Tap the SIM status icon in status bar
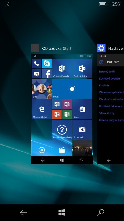The height and width of the screenshot is (221, 124). tap(7, 4)
